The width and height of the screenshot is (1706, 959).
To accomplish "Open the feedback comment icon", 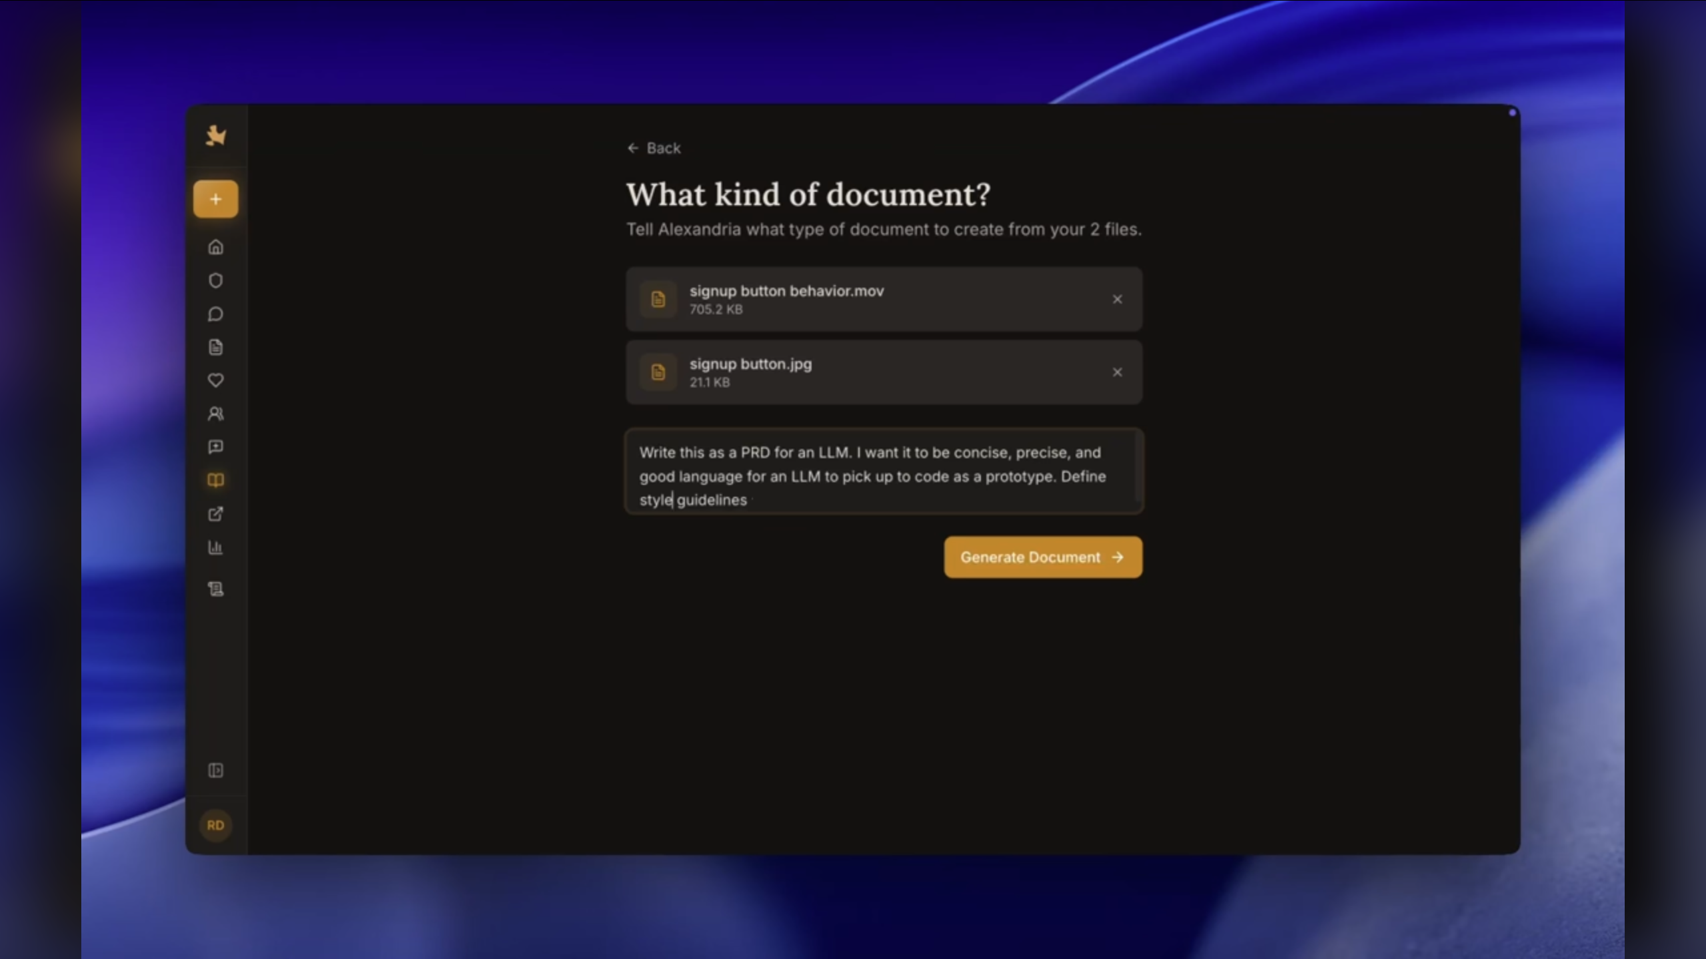I will [x=215, y=447].
